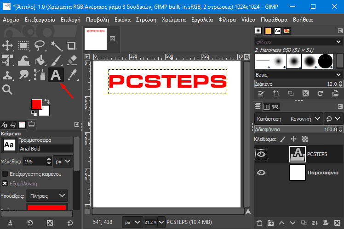Open the Εργαλεία menu
This screenshot has height=229, width=344.
coord(202,20)
